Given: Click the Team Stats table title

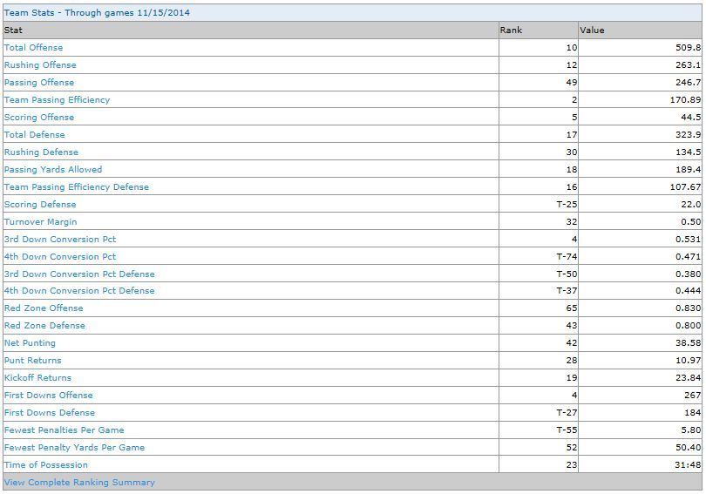Looking at the screenshot, I should pos(97,12).
